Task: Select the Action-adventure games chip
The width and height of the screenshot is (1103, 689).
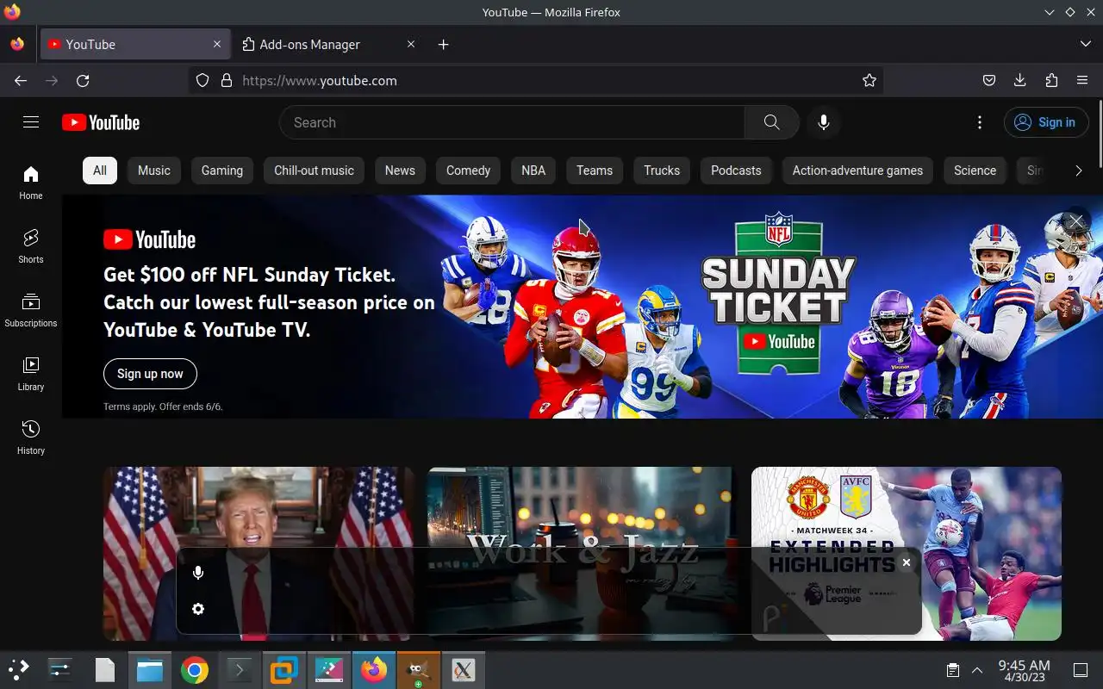Action: pyautogui.click(x=857, y=171)
